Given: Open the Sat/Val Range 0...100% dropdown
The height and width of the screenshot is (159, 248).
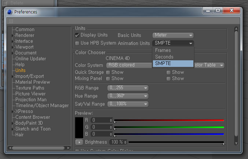Looking at the screenshot, I should (x=128, y=104).
